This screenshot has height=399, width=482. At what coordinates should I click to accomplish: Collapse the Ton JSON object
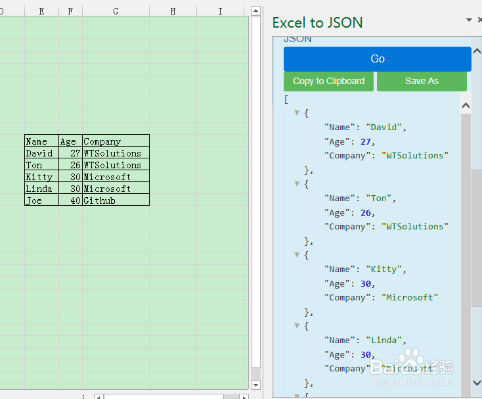click(297, 184)
